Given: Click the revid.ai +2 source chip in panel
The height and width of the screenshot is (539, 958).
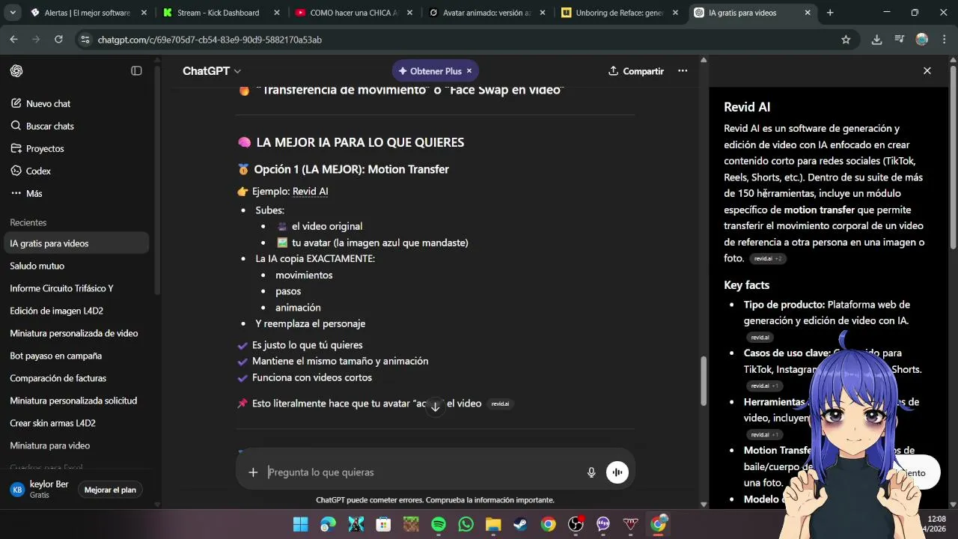Looking at the screenshot, I should [768, 259].
